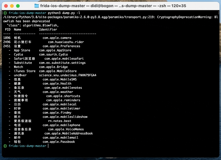221x160 pixels.
Task: Click the com.ex.substitute.settings identifier
Action: [x=62, y=63]
